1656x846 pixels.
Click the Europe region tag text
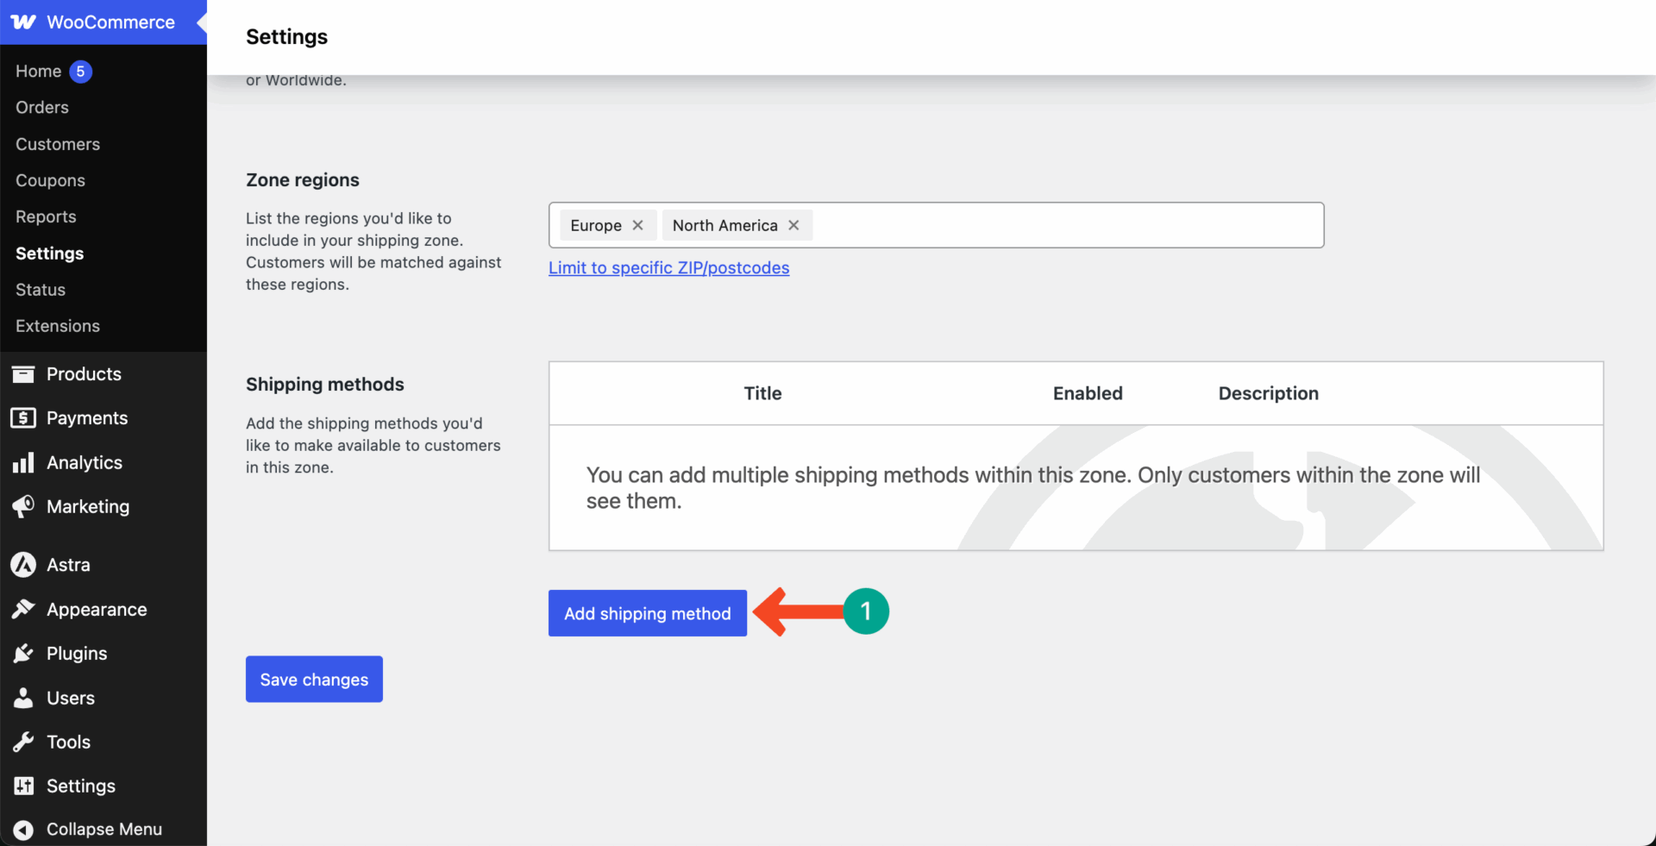[596, 225]
